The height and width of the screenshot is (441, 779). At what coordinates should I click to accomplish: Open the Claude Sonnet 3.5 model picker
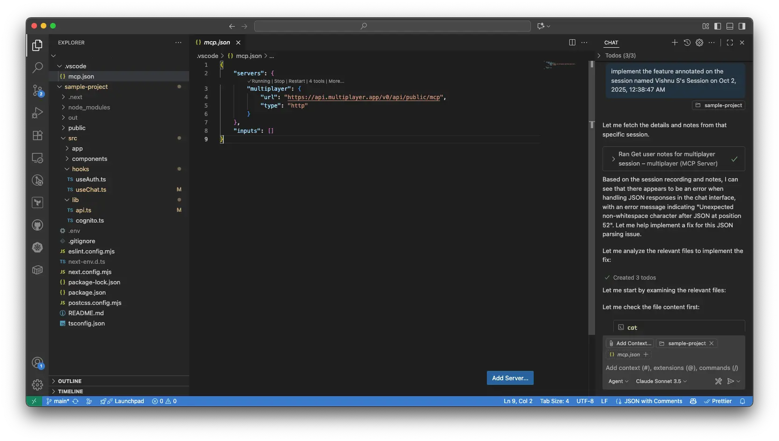[x=661, y=381]
